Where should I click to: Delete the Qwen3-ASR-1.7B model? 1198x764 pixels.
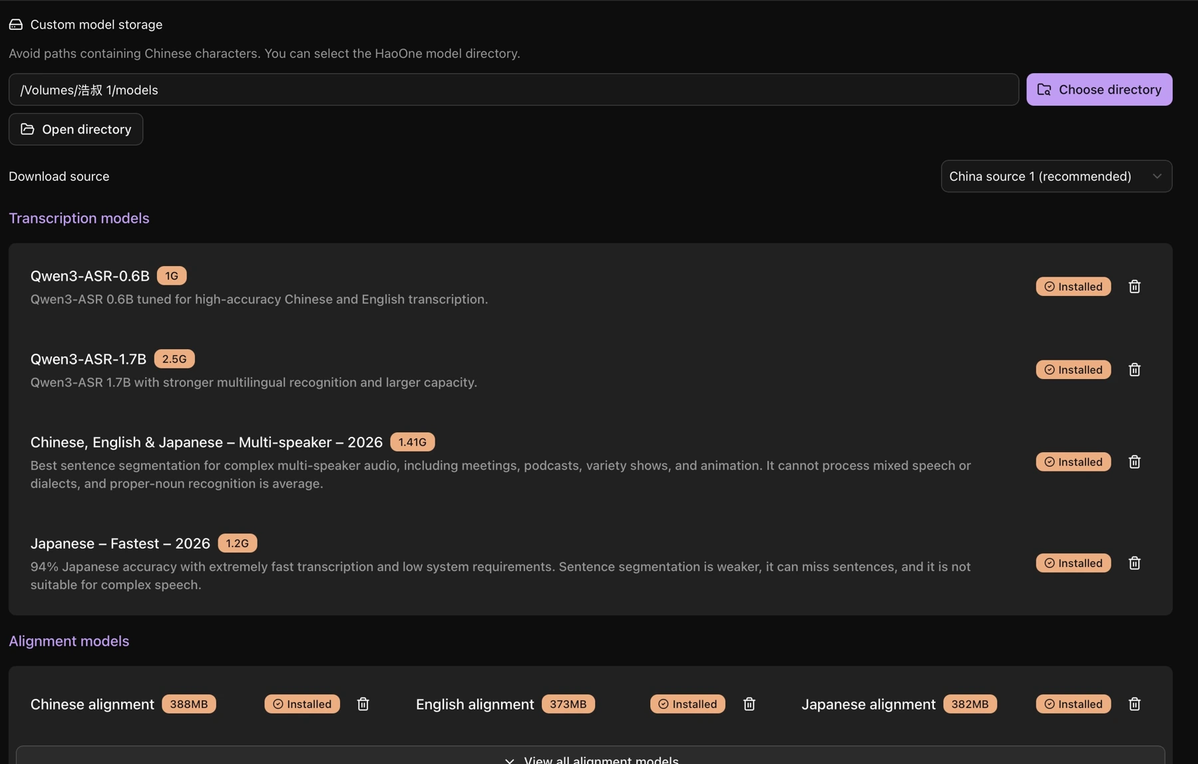point(1135,370)
